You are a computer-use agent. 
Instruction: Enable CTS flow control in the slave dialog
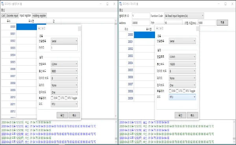(59, 98)
